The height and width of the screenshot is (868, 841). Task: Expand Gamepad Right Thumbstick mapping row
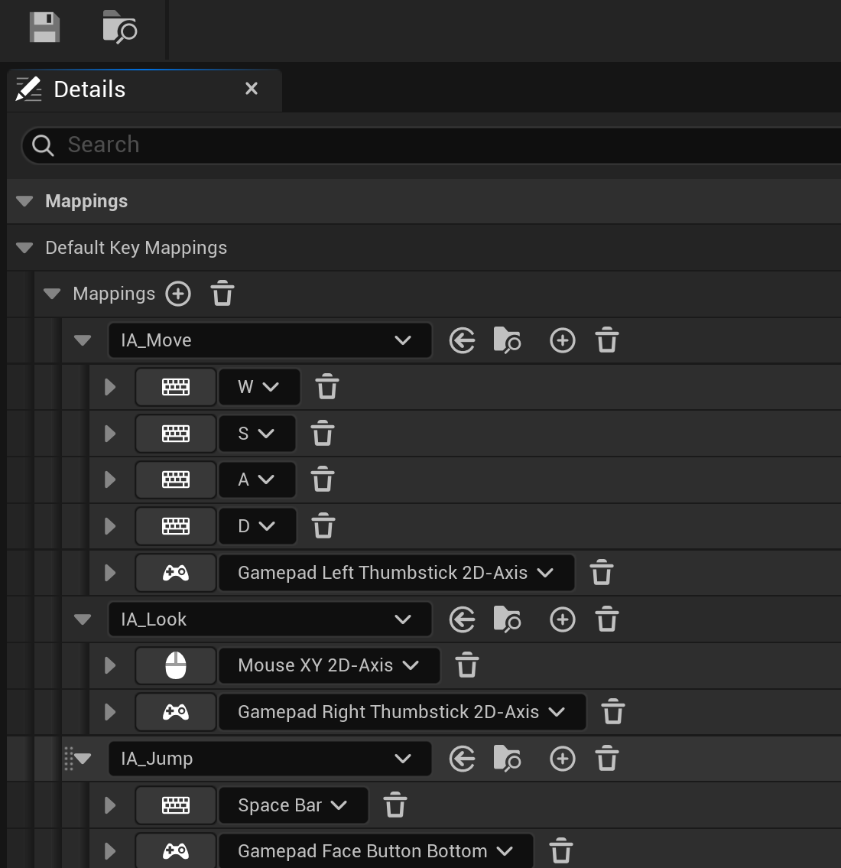(110, 712)
